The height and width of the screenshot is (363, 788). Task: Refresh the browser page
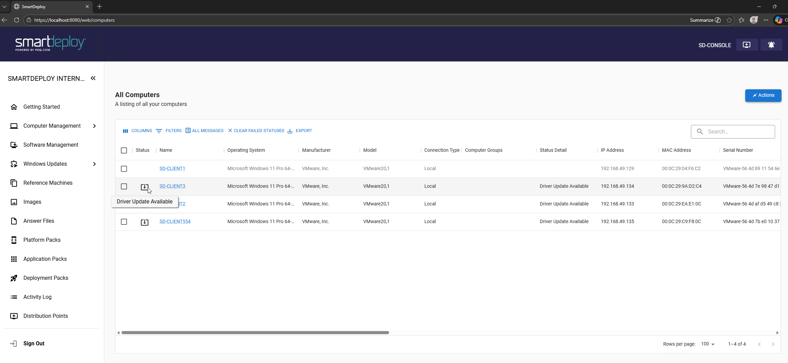pyautogui.click(x=16, y=20)
